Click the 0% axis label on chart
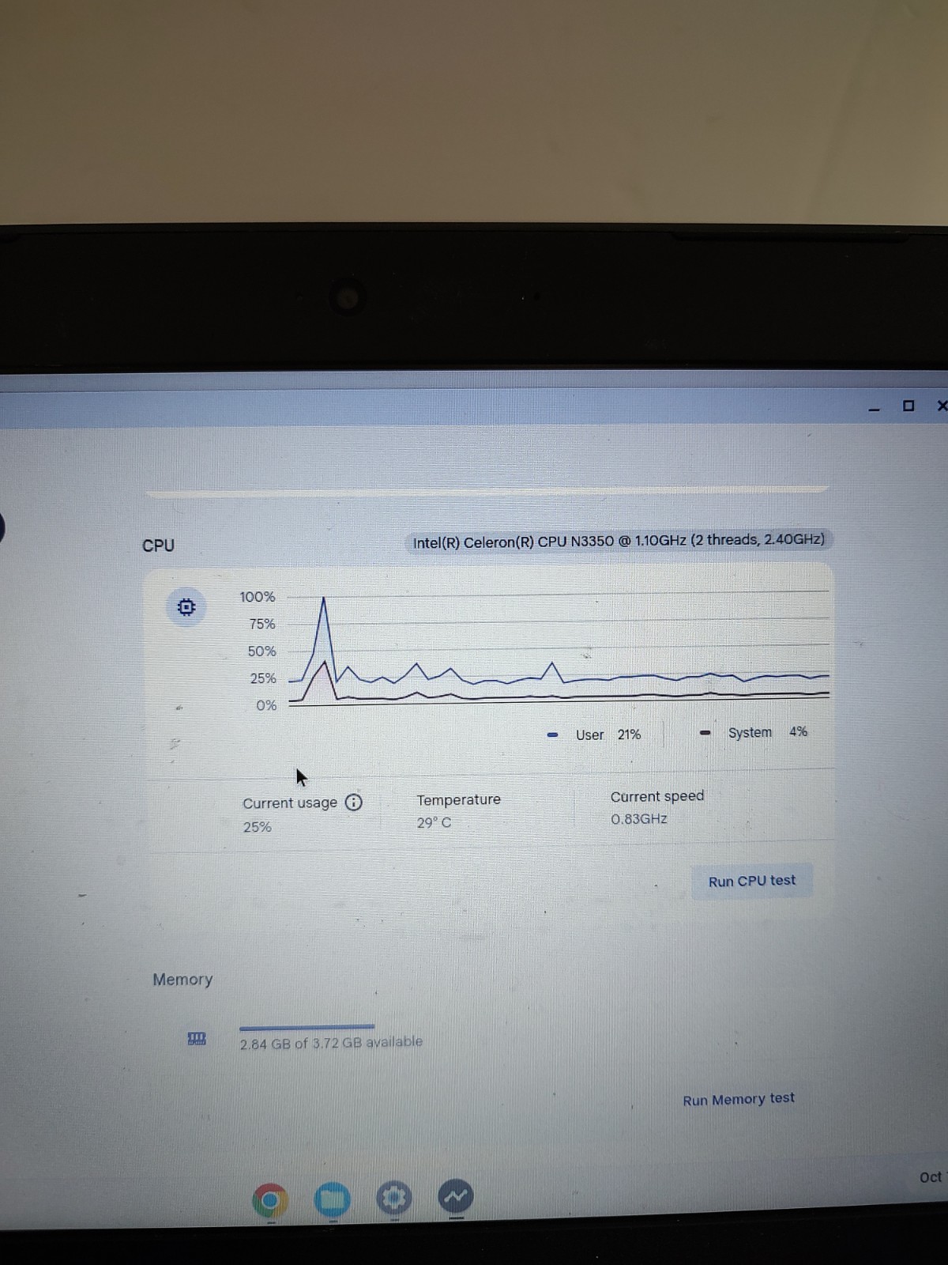 [x=266, y=705]
